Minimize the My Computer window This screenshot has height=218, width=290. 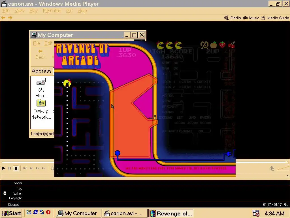point(127,35)
